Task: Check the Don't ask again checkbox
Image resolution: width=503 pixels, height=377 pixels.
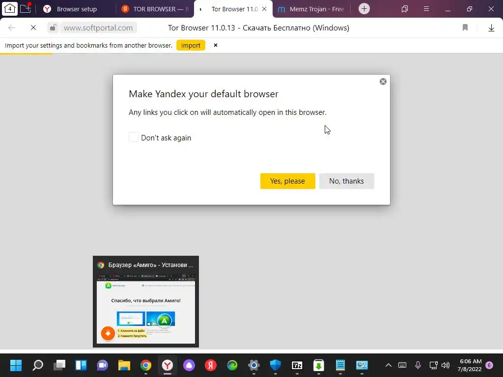Action: click(x=134, y=137)
